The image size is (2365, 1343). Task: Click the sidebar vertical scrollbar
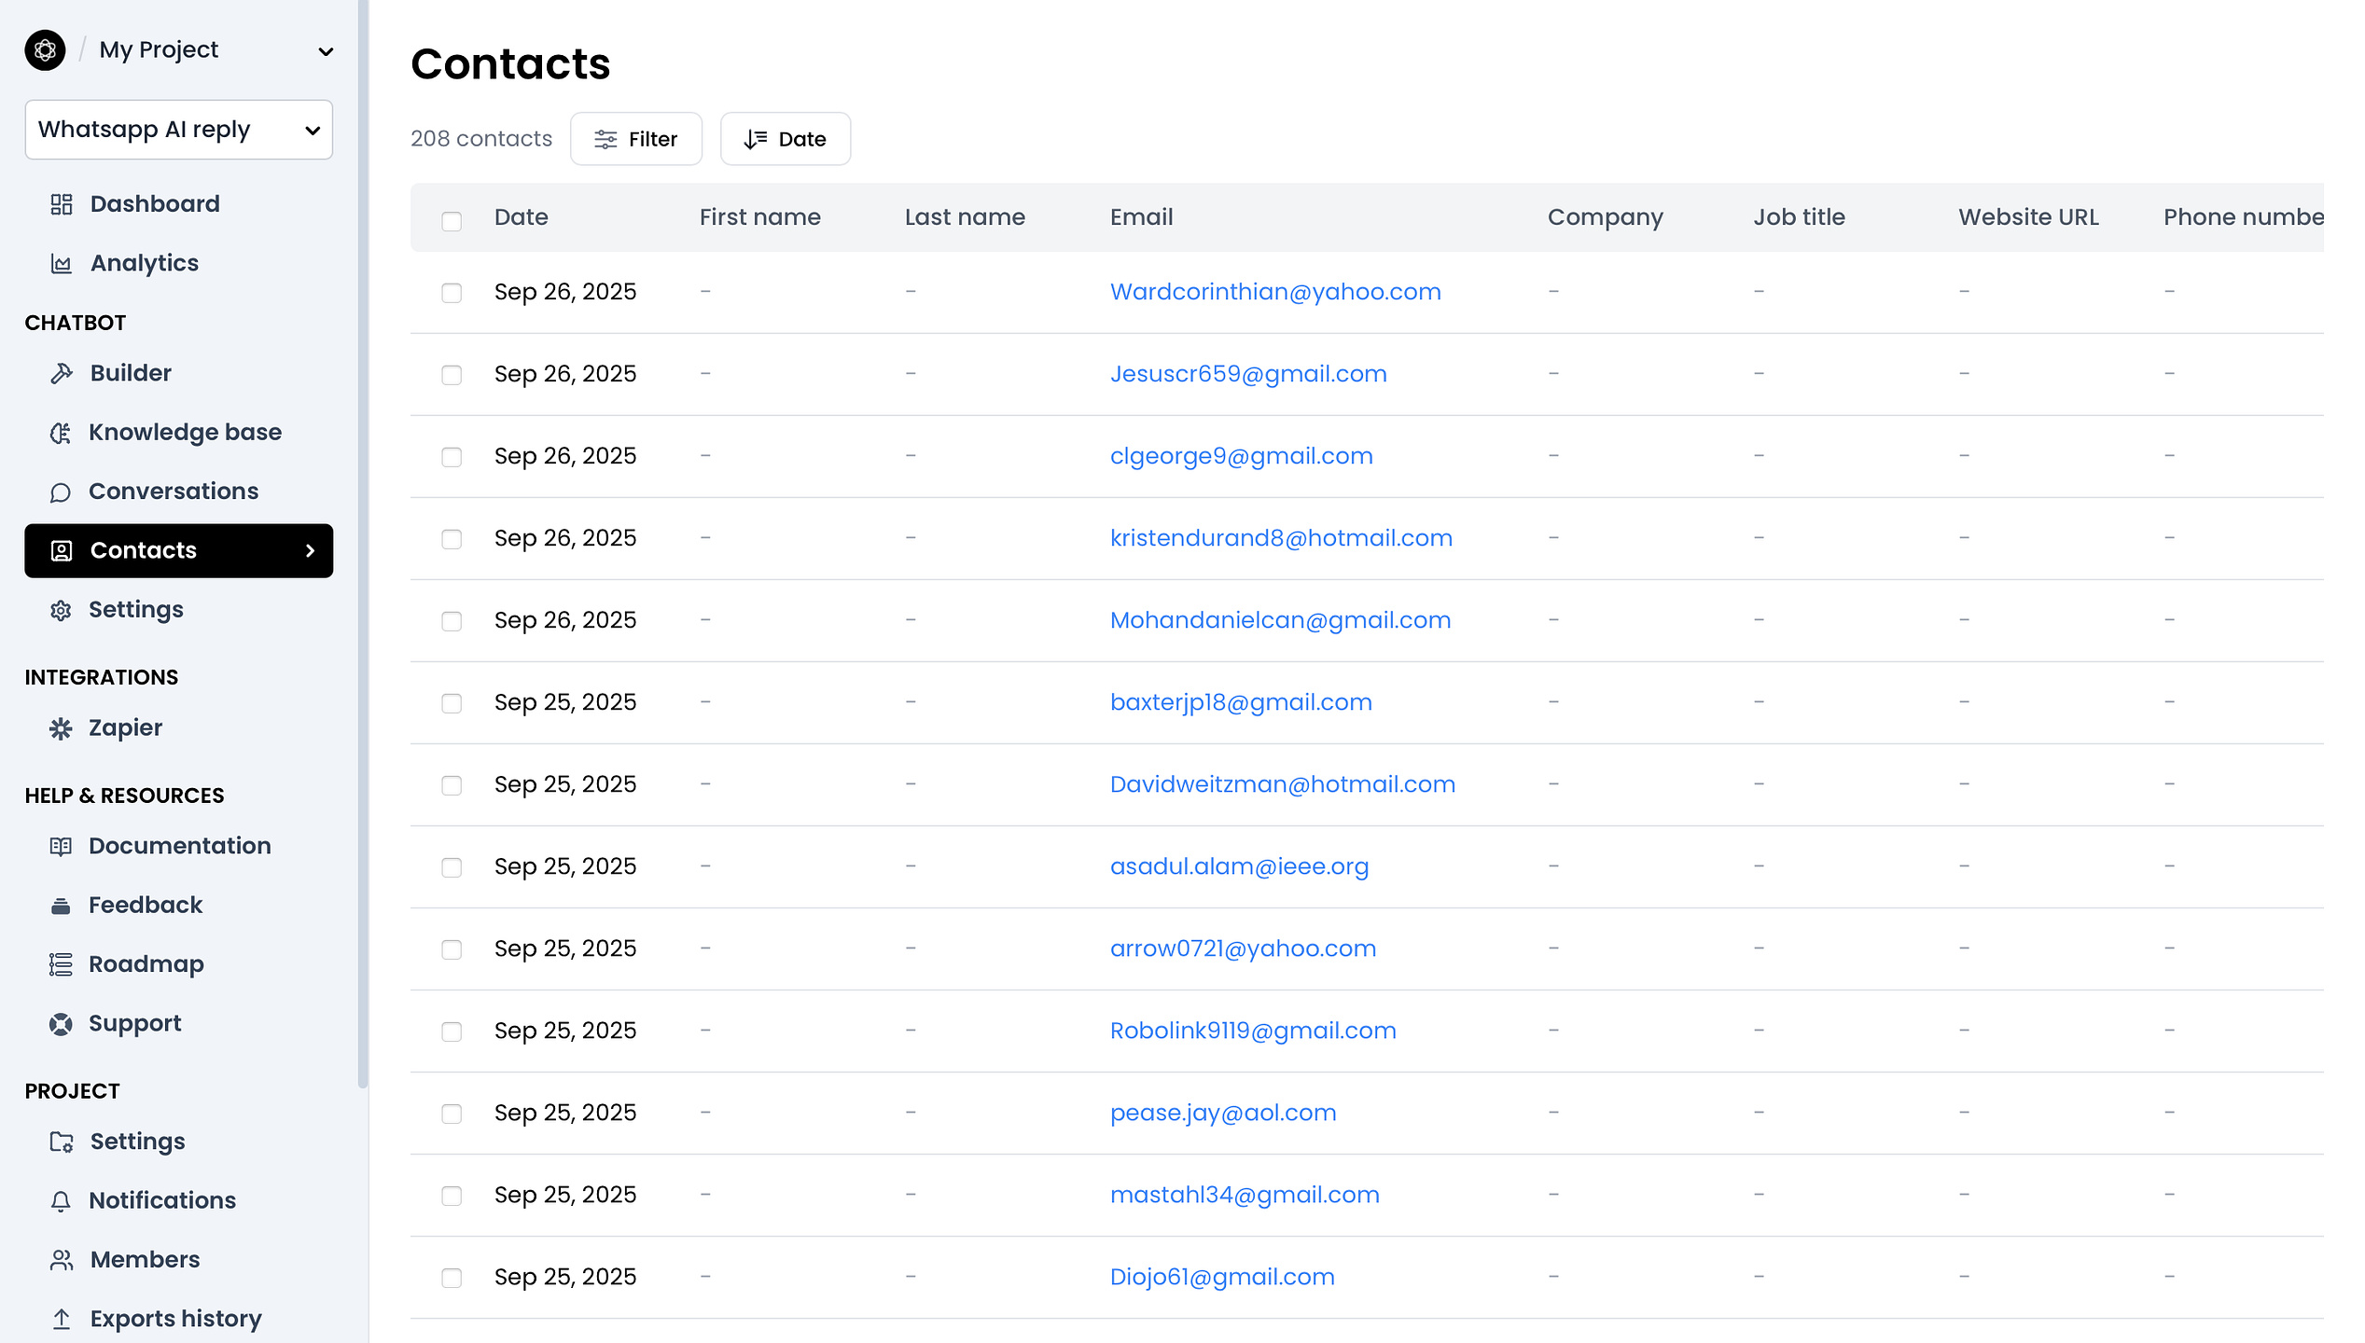[x=363, y=544]
